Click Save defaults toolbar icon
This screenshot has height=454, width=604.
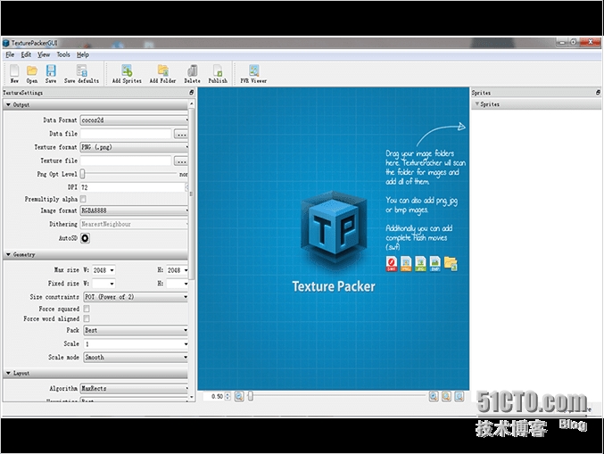(82, 73)
